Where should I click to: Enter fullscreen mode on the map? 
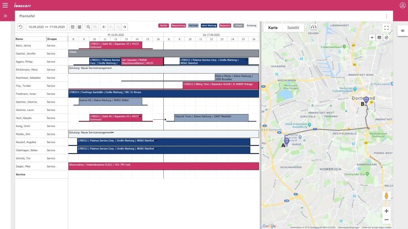(386, 28)
